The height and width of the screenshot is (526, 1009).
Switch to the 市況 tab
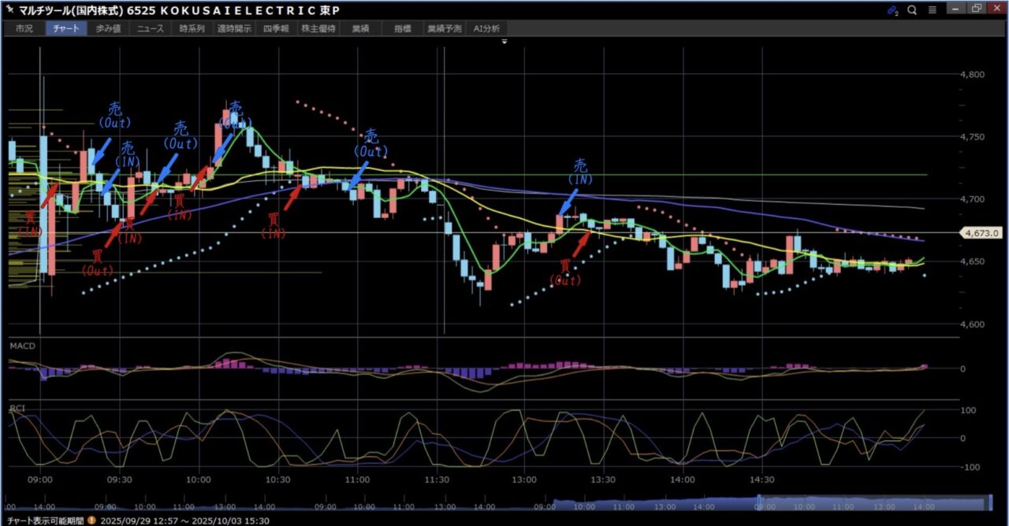click(x=24, y=28)
